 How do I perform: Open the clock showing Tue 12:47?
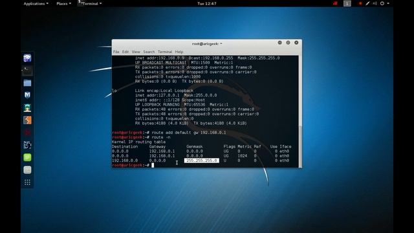point(207,4)
